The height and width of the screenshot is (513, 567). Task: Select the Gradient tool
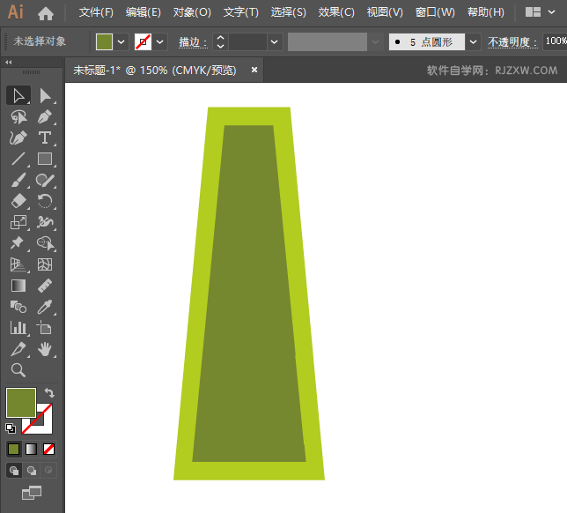coord(18,286)
